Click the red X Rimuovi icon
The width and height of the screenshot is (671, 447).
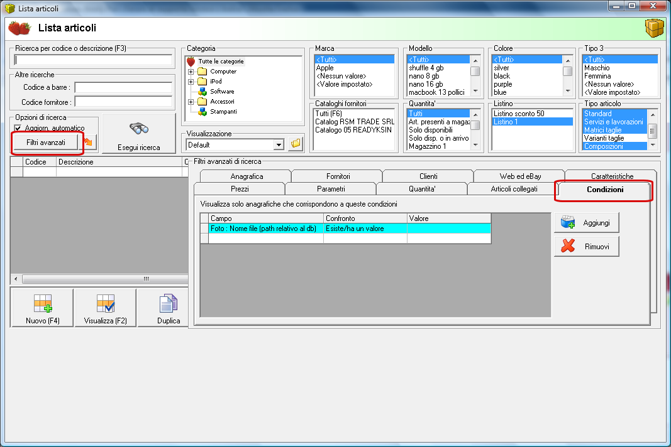[568, 245]
